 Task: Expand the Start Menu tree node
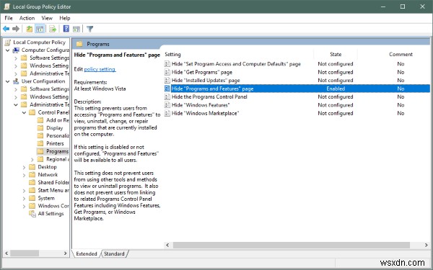point(24,190)
